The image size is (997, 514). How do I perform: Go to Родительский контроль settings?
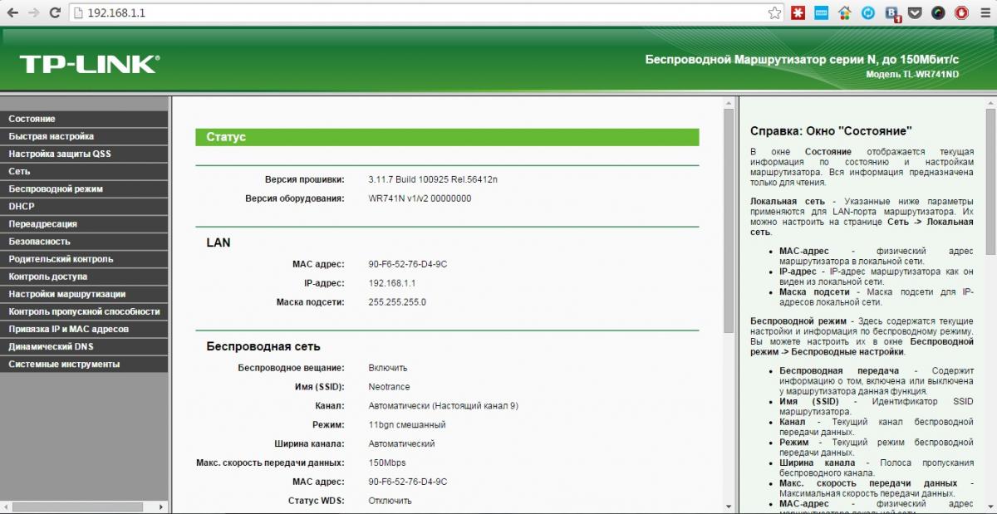coord(61,259)
